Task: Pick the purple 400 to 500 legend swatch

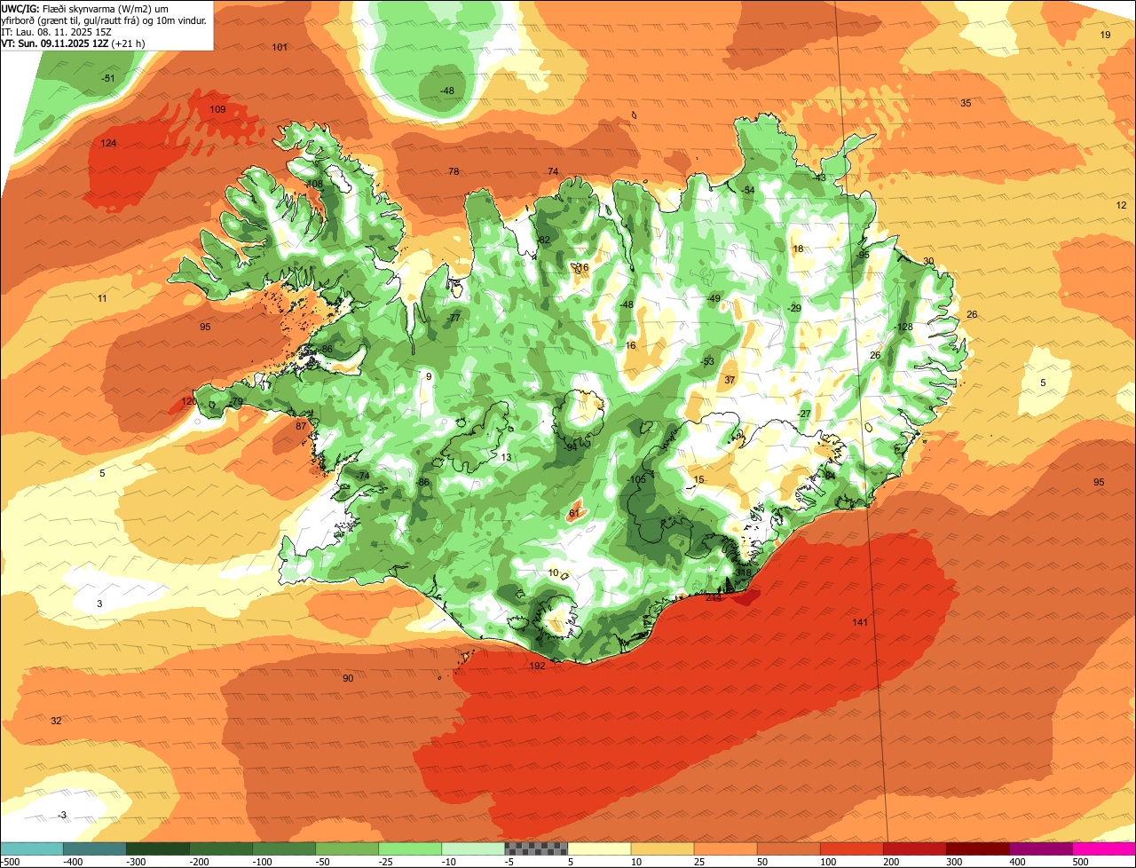Action: (1040, 848)
